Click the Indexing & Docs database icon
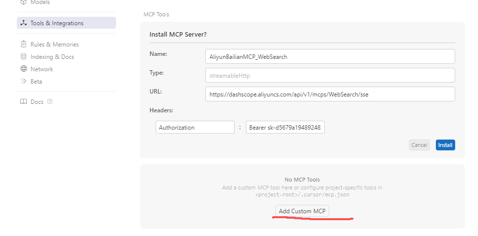The image size is (478, 236). 23,56
